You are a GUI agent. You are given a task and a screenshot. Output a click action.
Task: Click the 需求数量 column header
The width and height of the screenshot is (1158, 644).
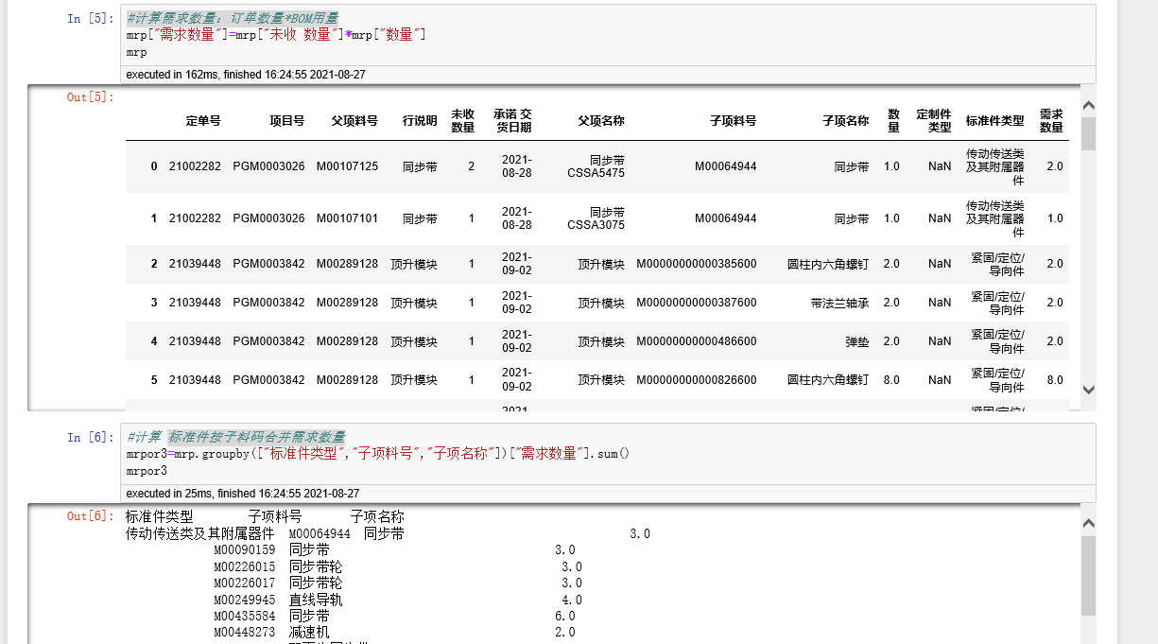pyautogui.click(x=1049, y=119)
